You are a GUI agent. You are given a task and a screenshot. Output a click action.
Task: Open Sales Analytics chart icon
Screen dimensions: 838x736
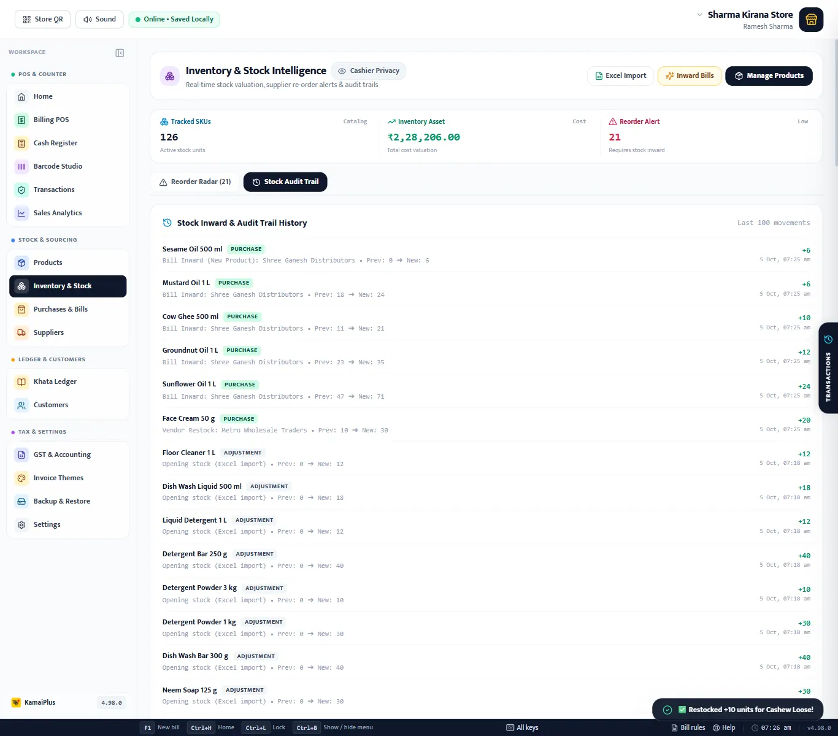(21, 213)
